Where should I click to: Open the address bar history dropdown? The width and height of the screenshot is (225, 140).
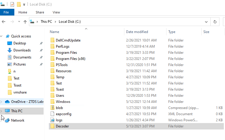(206, 22)
